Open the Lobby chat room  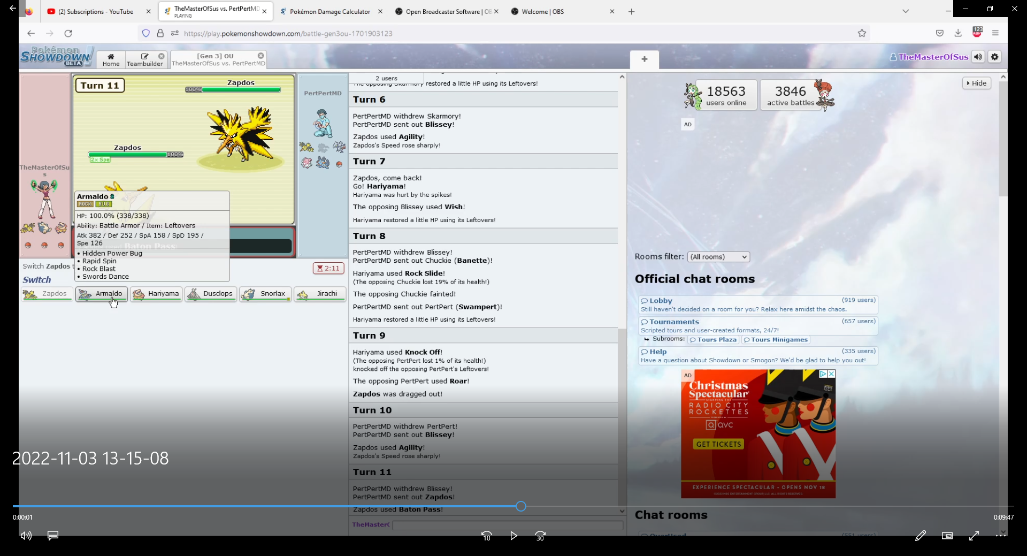[x=661, y=301]
